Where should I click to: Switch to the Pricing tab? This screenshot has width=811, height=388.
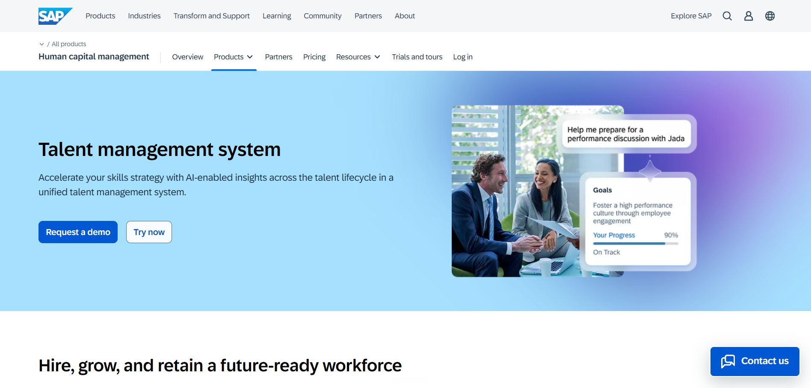tap(314, 57)
